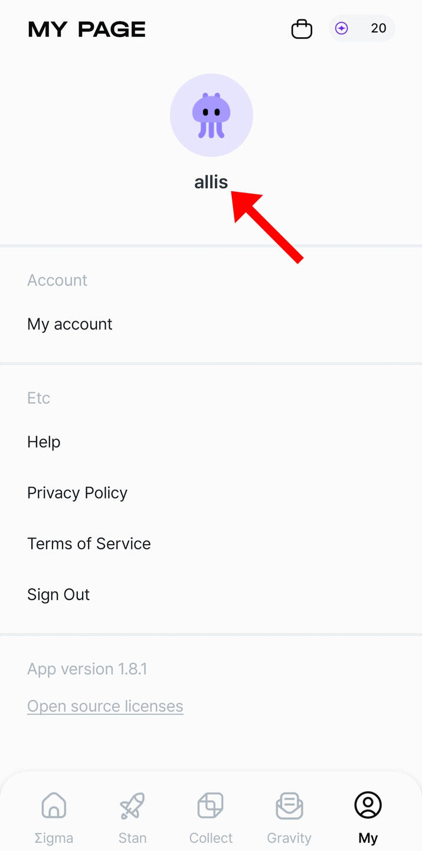This screenshot has width=422, height=851.
Task: Click the username allis
Action: pyautogui.click(x=211, y=182)
